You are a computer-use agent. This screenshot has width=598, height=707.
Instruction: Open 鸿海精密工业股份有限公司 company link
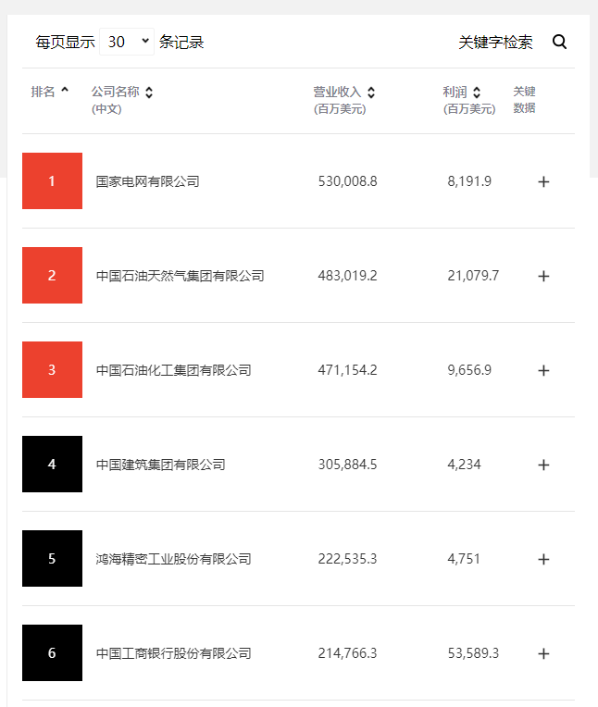point(174,559)
